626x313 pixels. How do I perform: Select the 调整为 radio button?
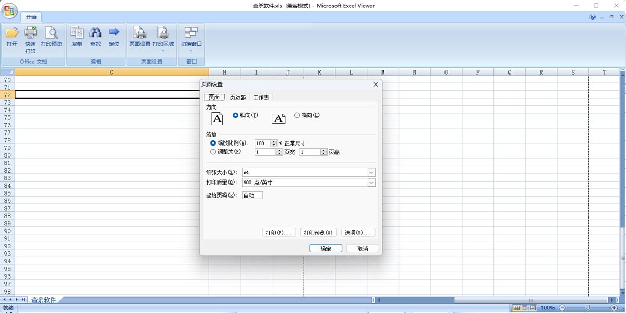pyautogui.click(x=213, y=152)
